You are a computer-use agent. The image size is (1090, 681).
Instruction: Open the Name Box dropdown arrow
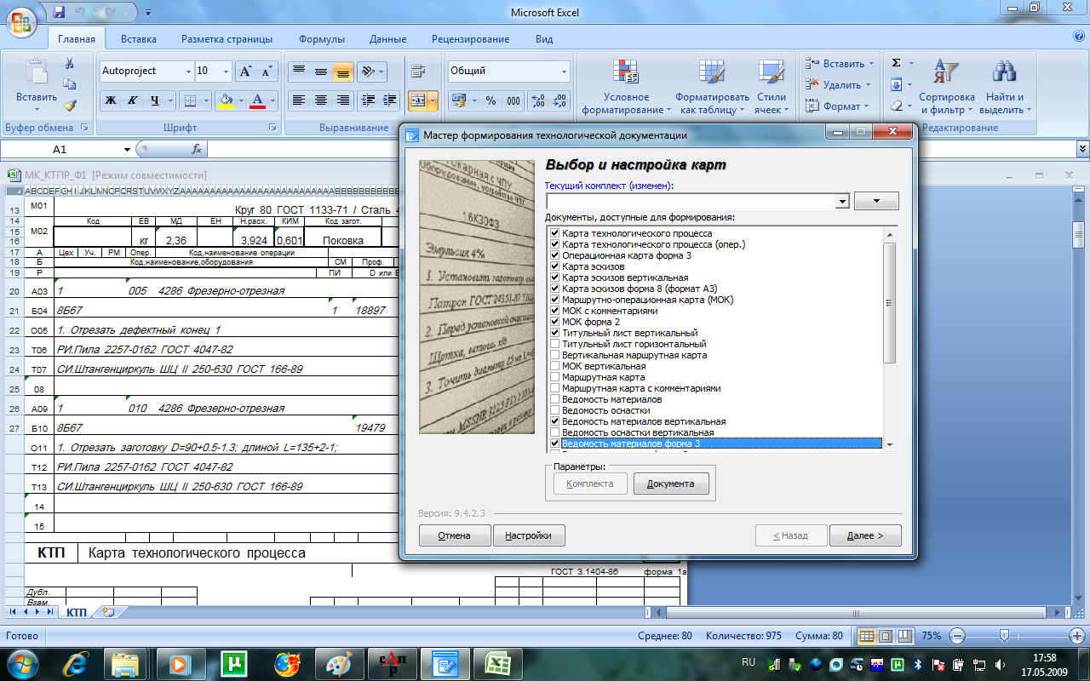(x=128, y=149)
